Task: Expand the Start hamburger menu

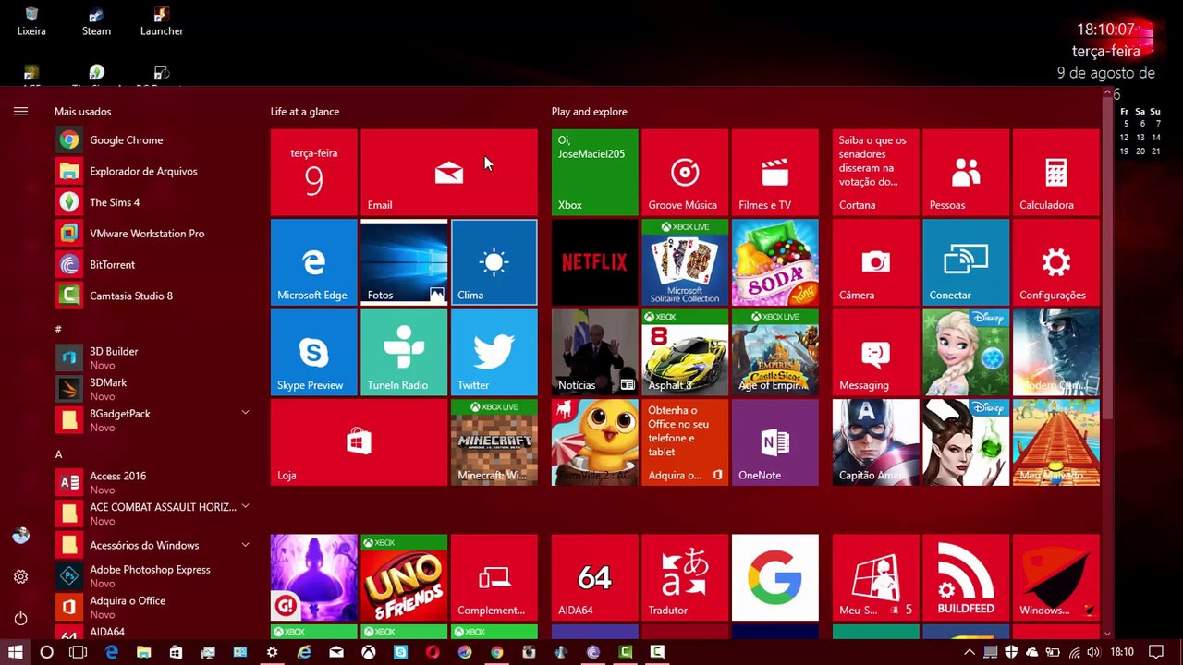Action: (20, 112)
